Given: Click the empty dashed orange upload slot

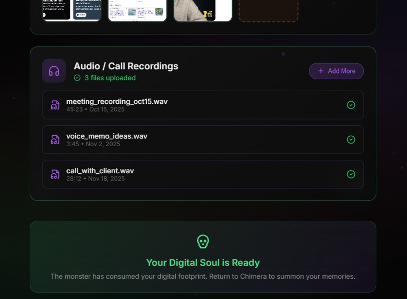Looking at the screenshot, I should 268,10.
